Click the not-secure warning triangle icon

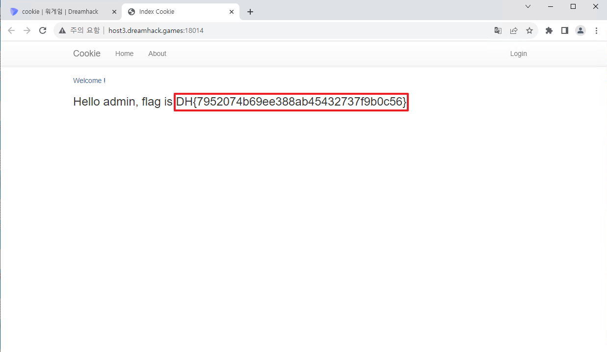62,30
